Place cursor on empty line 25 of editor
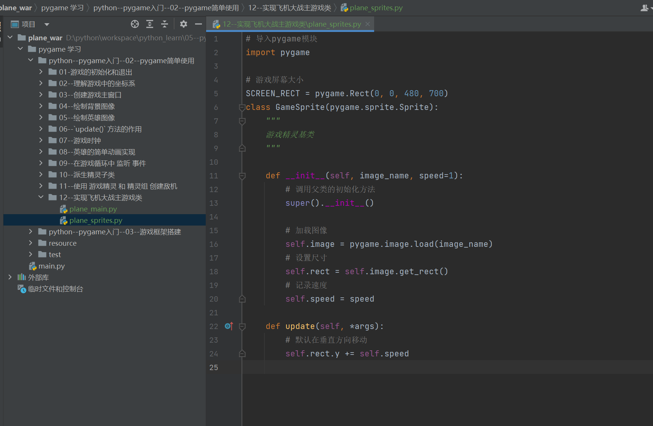This screenshot has height=426, width=653. (446, 367)
